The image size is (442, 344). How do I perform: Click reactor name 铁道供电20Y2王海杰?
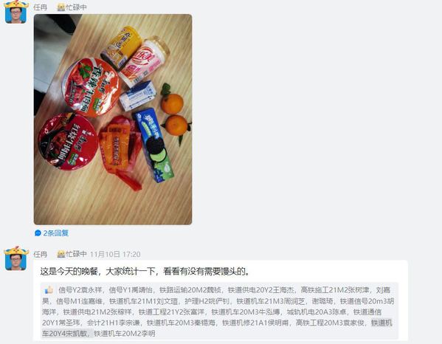(x=260, y=290)
